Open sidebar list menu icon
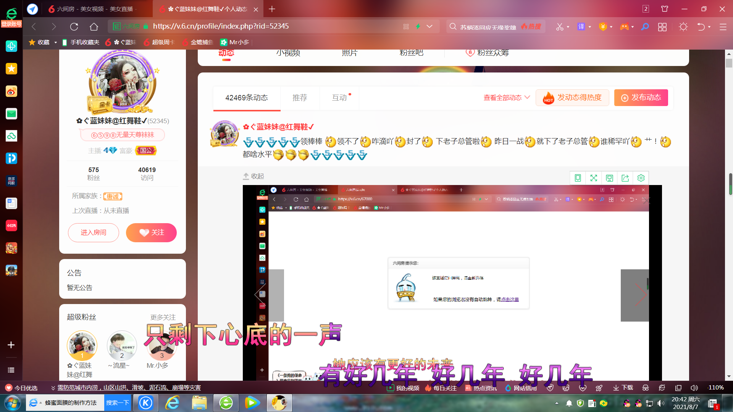 click(x=11, y=370)
